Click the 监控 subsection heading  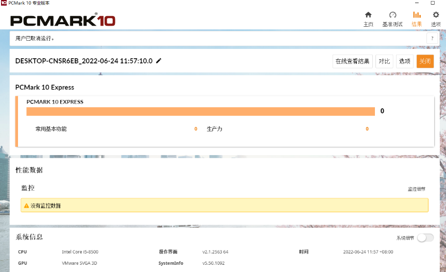pyautogui.click(x=28, y=188)
